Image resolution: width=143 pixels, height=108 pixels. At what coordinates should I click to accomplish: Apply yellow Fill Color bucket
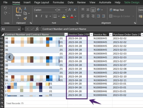64,16
